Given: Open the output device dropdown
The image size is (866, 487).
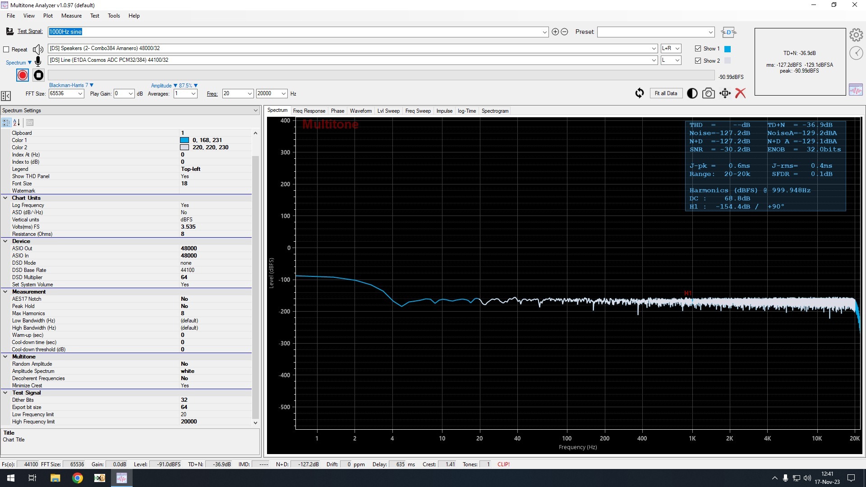Looking at the screenshot, I should (x=654, y=49).
